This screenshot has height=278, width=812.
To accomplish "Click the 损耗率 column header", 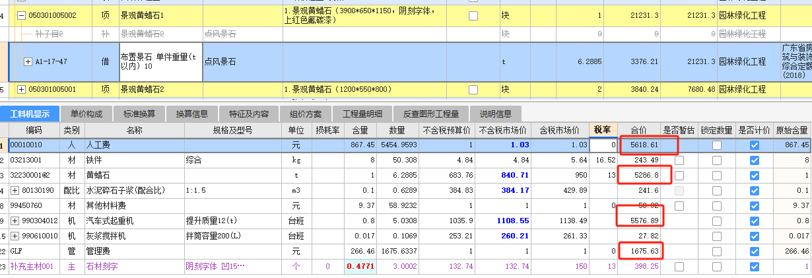I will (x=327, y=129).
